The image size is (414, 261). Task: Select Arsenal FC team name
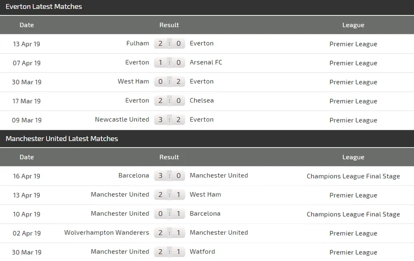tap(206, 62)
